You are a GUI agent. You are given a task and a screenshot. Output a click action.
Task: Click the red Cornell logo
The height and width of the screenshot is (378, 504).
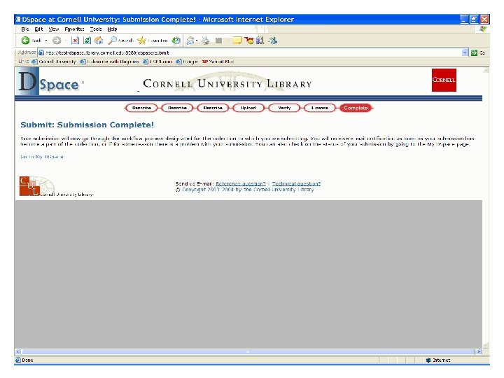click(x=444, y=80)
